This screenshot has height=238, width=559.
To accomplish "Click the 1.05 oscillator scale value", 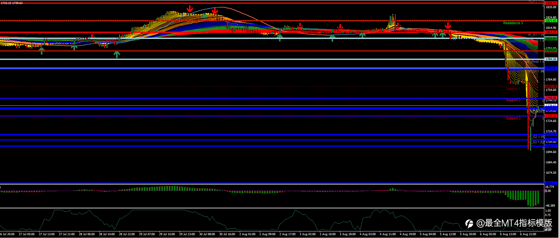I will (x=548, y=211).
